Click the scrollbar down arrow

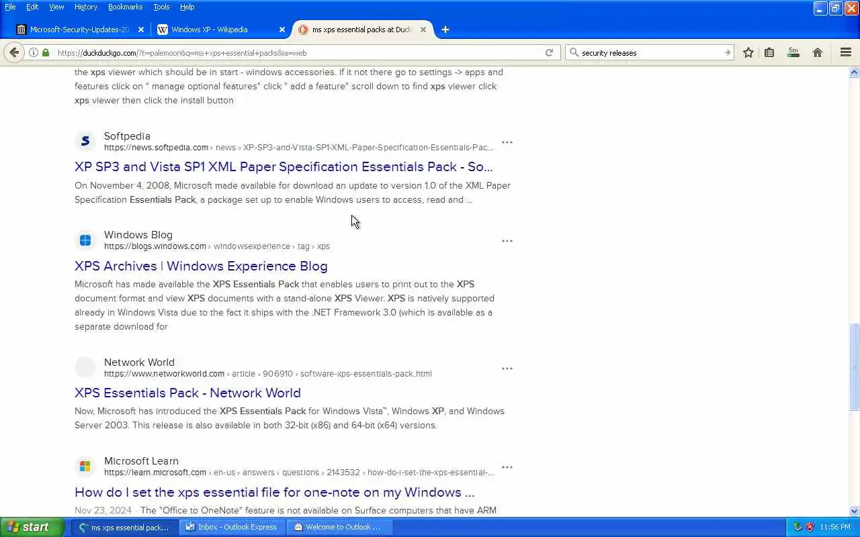pyautogui.click(x=854, y=511)
